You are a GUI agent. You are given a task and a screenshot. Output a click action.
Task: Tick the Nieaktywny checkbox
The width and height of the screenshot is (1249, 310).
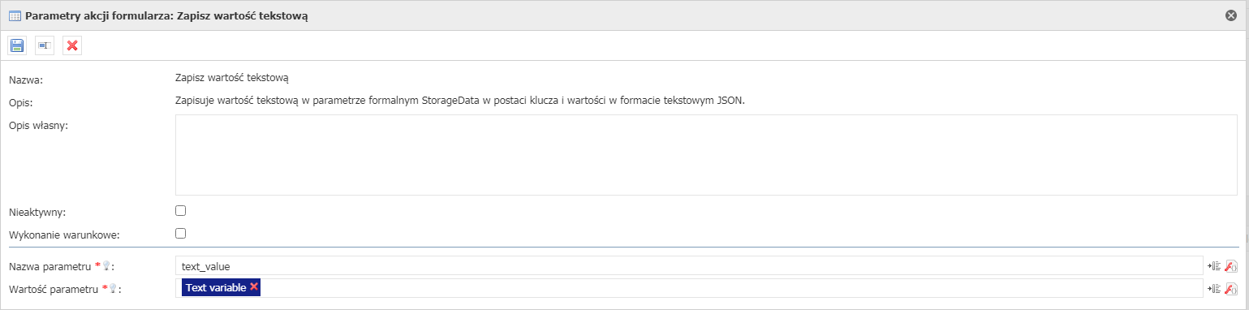coord(181,211)
